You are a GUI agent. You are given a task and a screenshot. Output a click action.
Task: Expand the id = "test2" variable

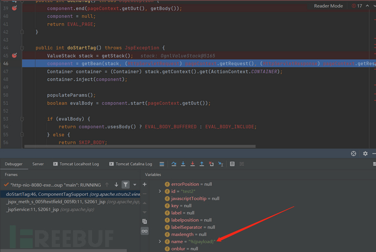point(160,192)
